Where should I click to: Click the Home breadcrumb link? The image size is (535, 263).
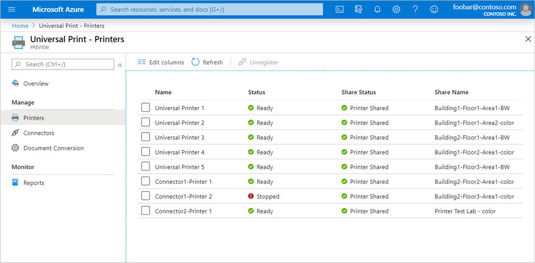20,26
